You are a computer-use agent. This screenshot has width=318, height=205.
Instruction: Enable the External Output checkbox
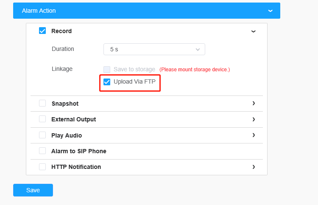[42, 119]
